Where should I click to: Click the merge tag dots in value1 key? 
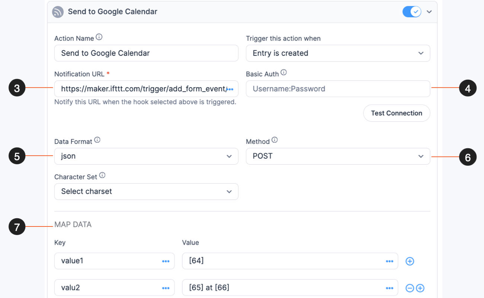coord(166,261)
